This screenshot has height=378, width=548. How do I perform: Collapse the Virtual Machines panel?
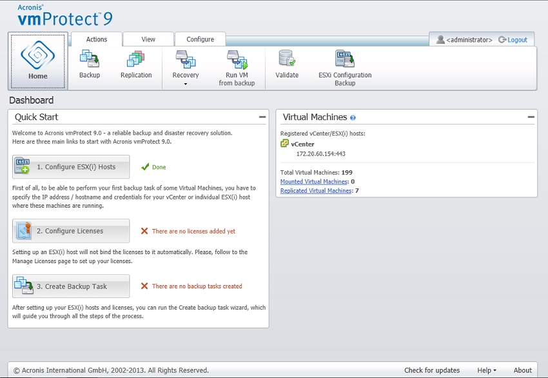point(531,117)
